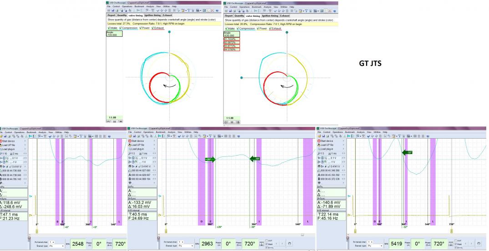The image size is (489, 251).
Task: Open Exhaust tab in 26.8% losses window
Action: (285, 16)
